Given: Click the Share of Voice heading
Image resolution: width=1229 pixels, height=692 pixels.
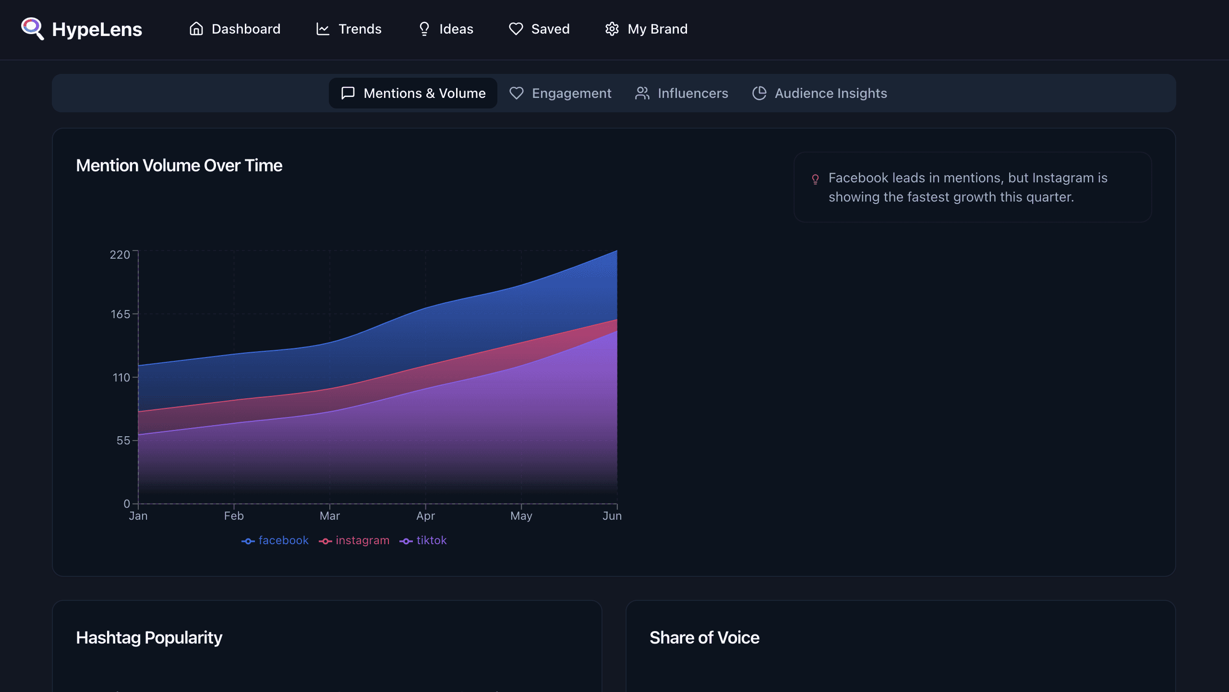Looking at the screenshot, I should click(704, 638).
